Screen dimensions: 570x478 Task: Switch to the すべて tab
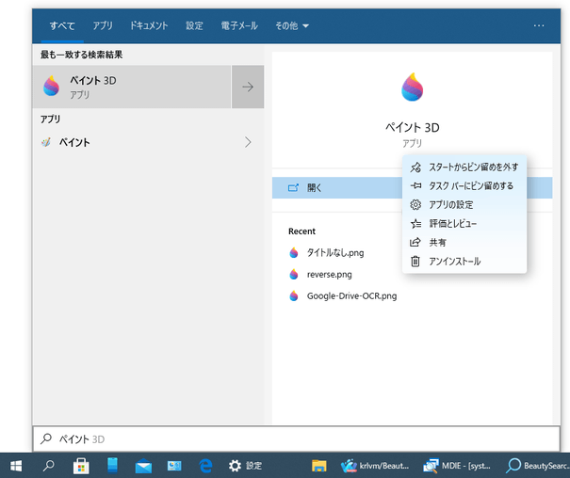click(62, 25)
